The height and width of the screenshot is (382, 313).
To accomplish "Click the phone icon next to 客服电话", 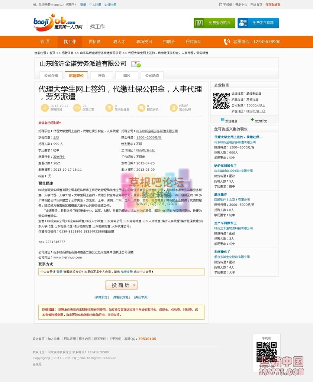I will (x=227, y=42).
